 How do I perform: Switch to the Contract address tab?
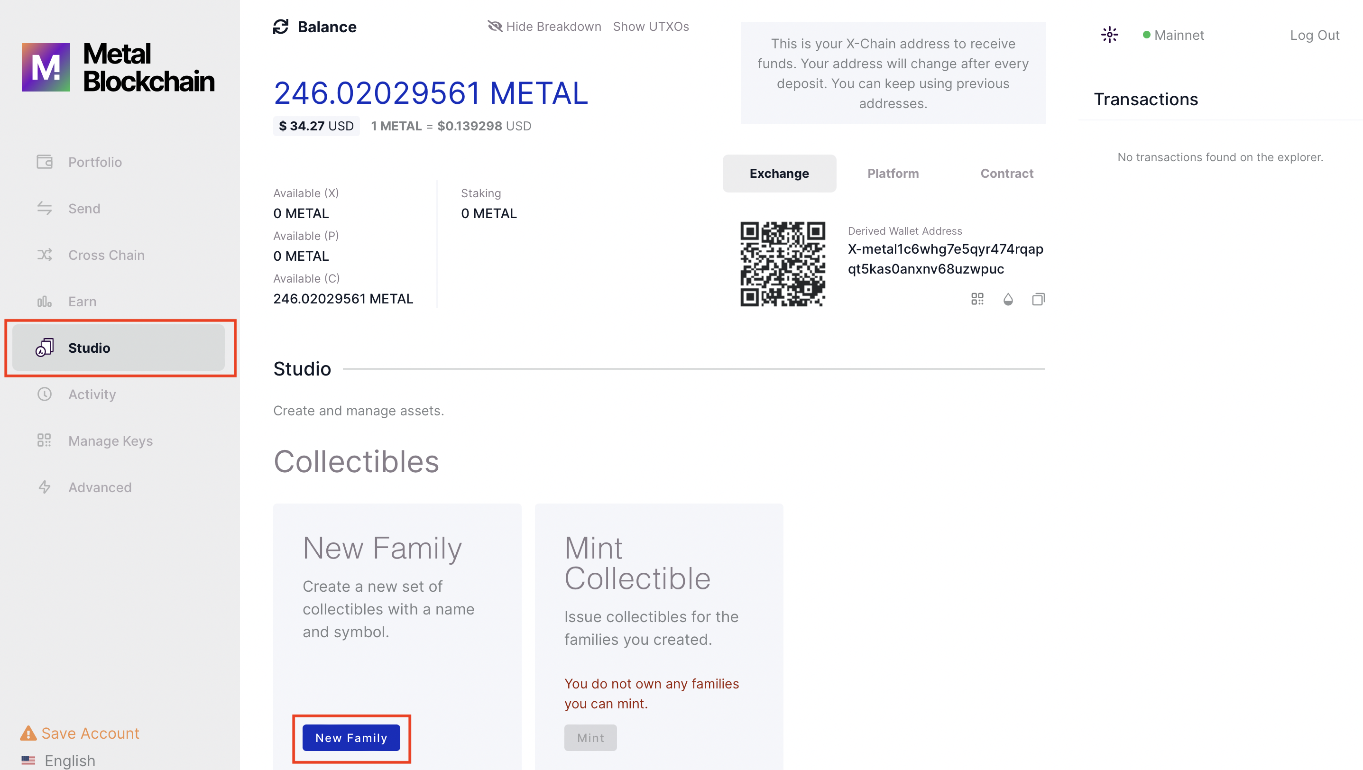tap(1006, 174)
